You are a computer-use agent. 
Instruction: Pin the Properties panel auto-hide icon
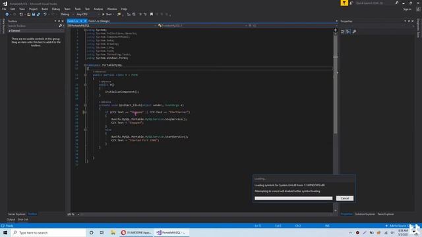409,21
